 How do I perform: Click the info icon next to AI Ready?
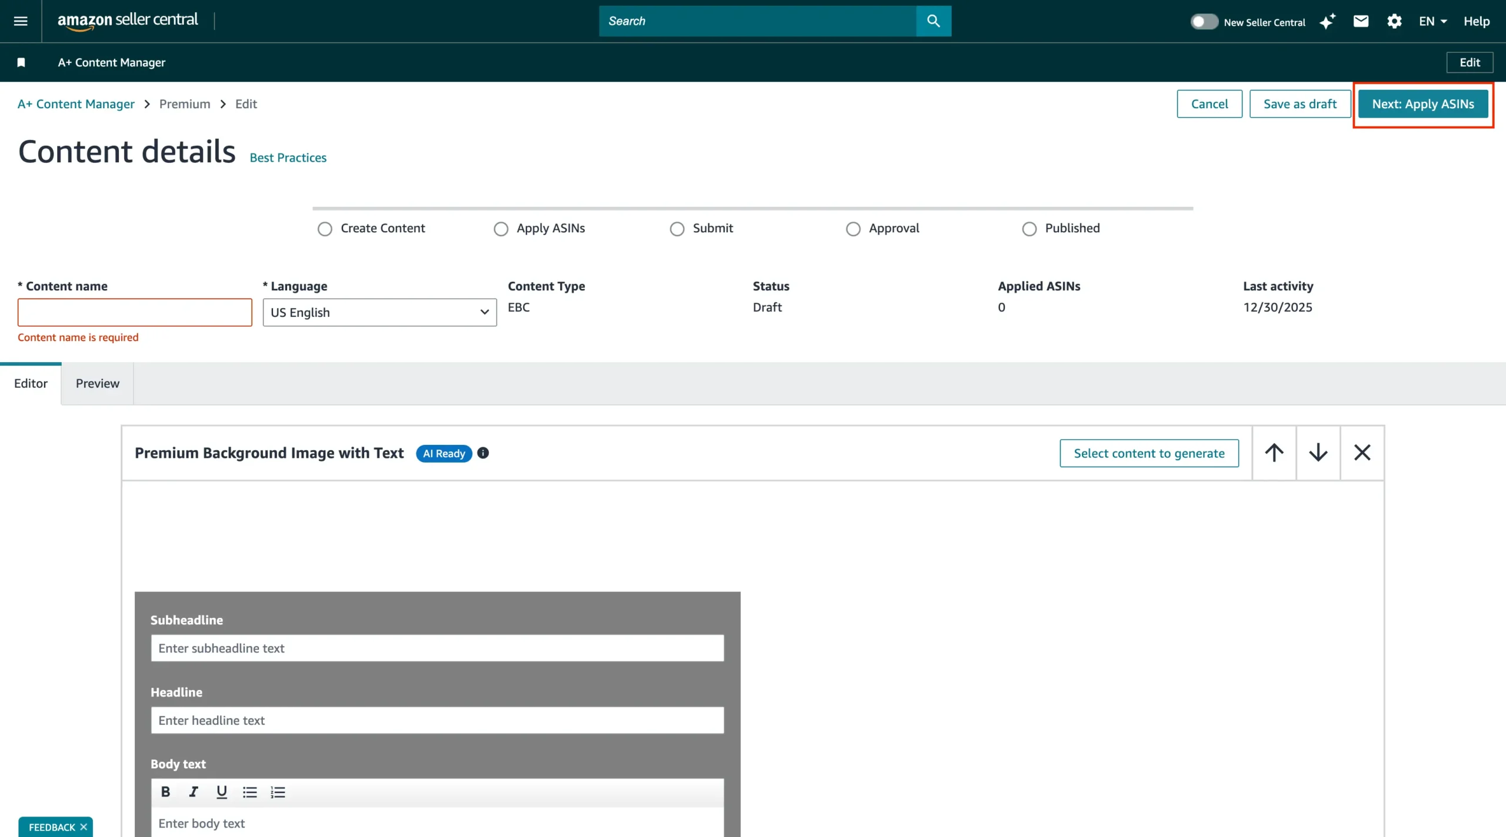pos(483,453)
